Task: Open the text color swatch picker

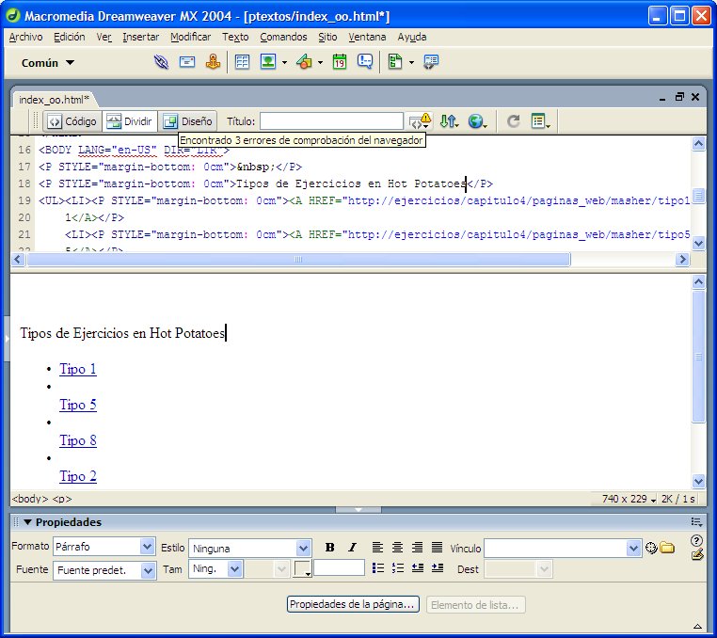Action: [302, 569]
